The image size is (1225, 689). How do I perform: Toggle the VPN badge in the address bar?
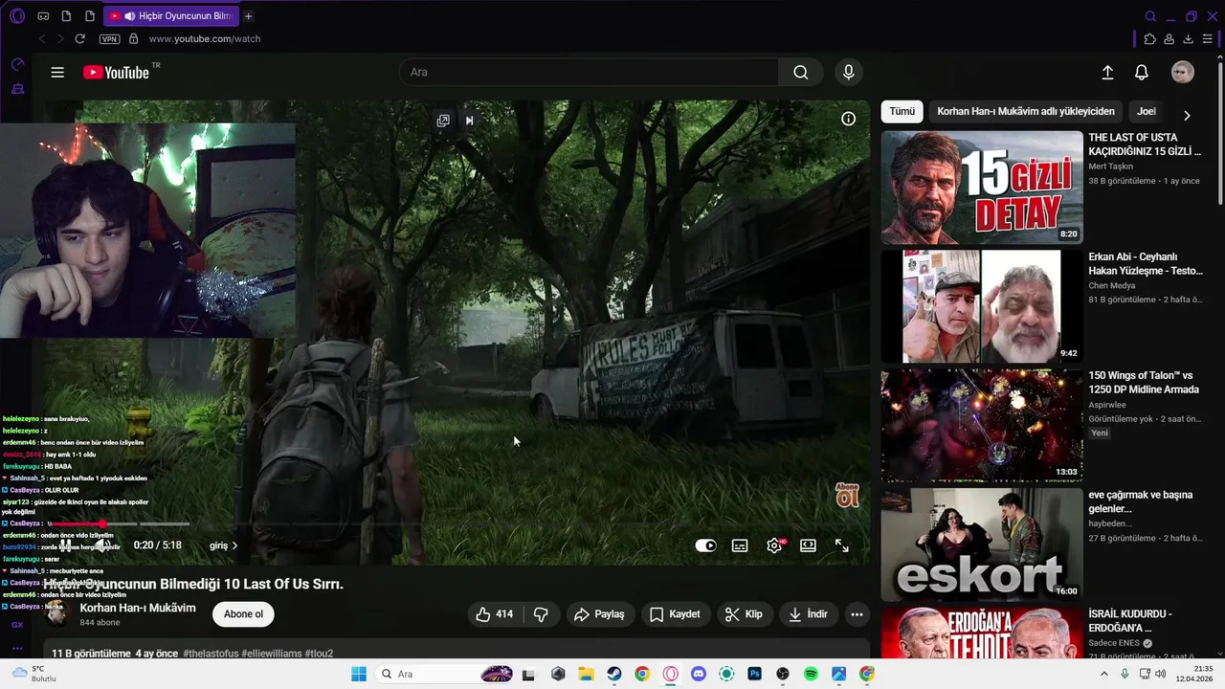[x=109, y=39]
